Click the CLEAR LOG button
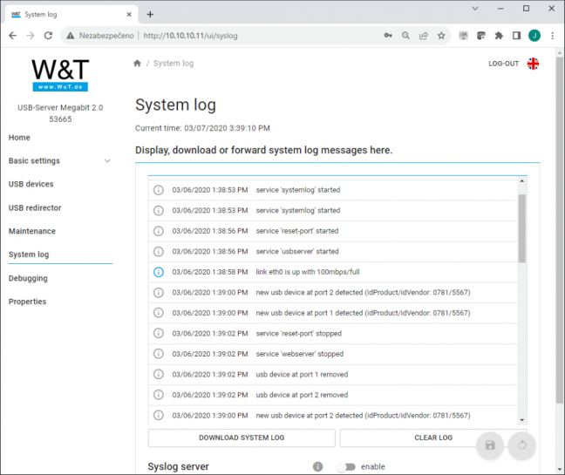The height and width of the screenshot is (475, 565). [433, 438]
